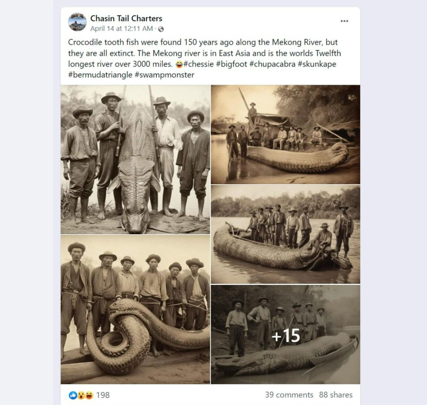Open the Chasin Tail Charters page name
Screen dimensions: 427x405
(x=126, y=18)
